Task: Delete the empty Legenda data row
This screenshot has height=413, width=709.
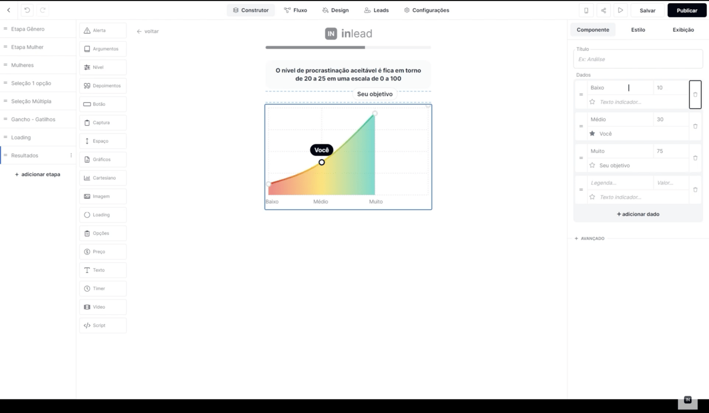Action: click(x=695, y=190)
